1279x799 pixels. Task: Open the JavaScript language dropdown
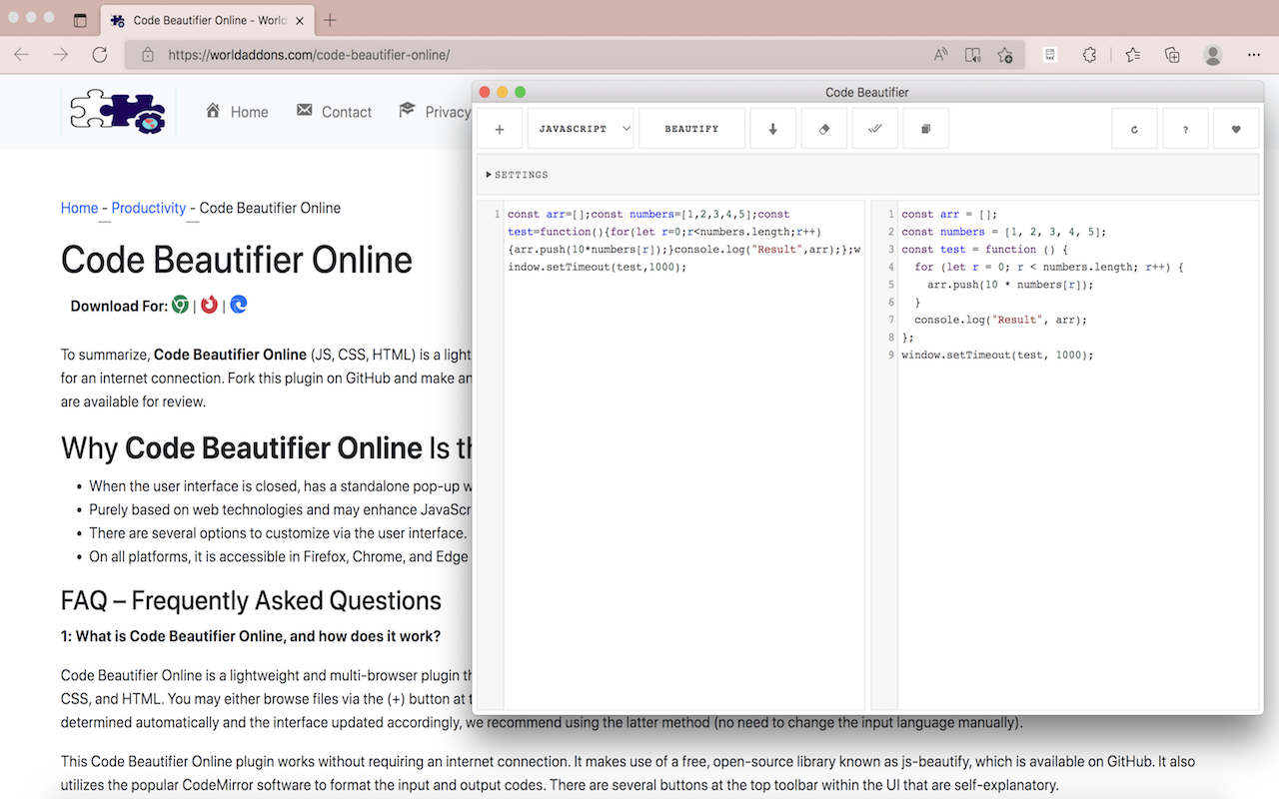(581, 129)
